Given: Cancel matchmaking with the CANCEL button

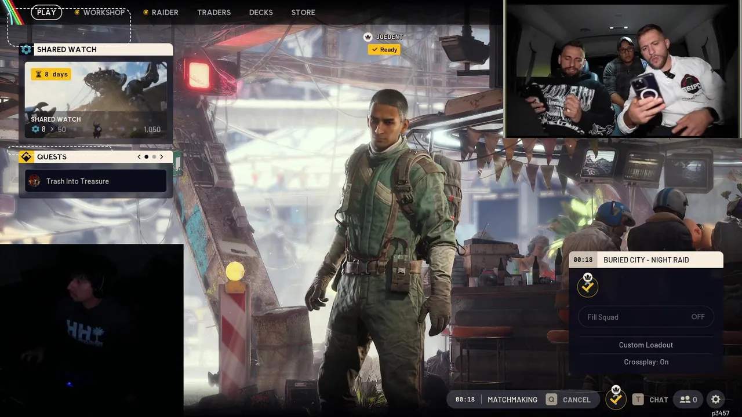Looking at the screenshot, I should coord(577,400).
